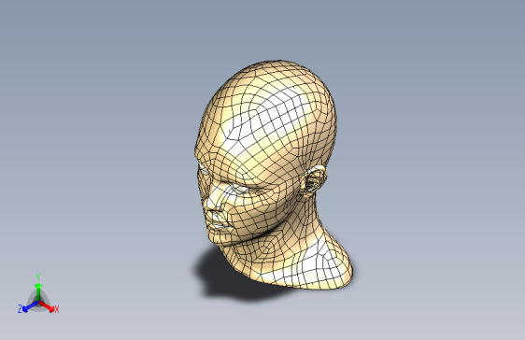The width and height of the screenshot is (525, 340).
Task: Click the blue Z axis arrow of triad
Action: [30, 306]
